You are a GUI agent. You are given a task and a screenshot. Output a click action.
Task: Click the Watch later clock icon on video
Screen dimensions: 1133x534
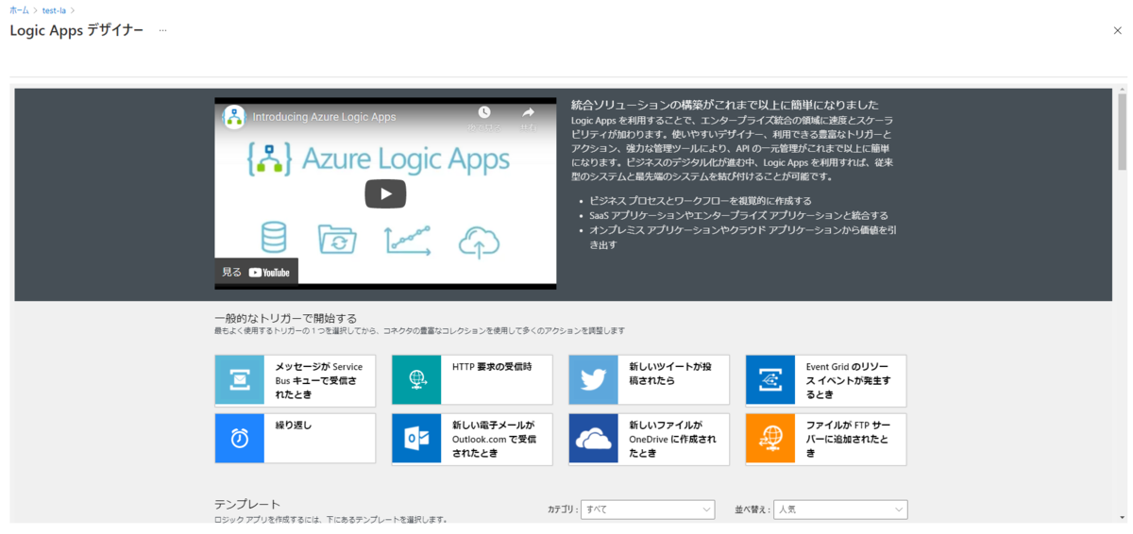tap(483, 112)
